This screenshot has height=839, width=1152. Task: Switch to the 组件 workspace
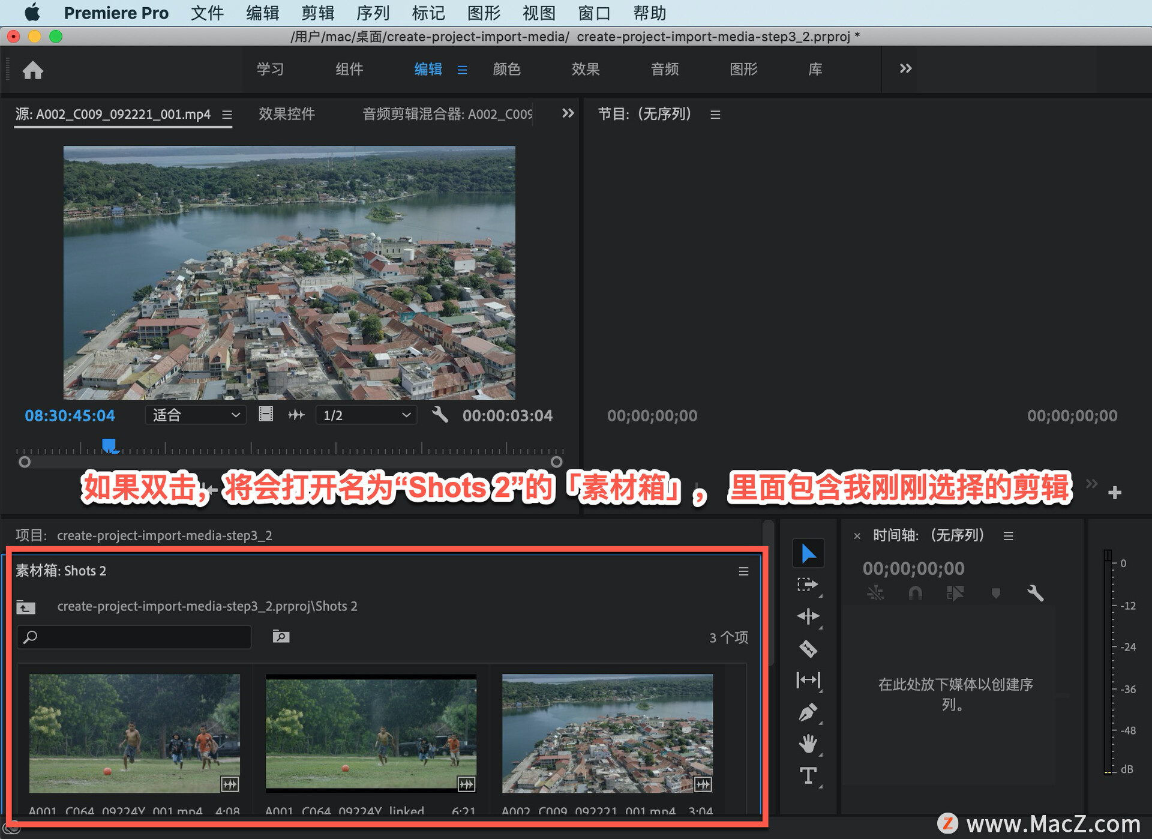click(x=349, y=69)
